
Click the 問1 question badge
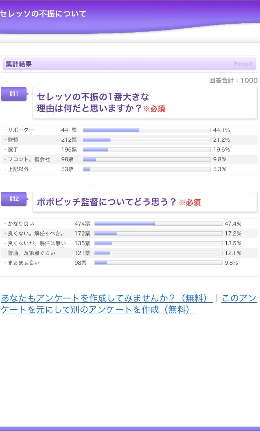14,94
